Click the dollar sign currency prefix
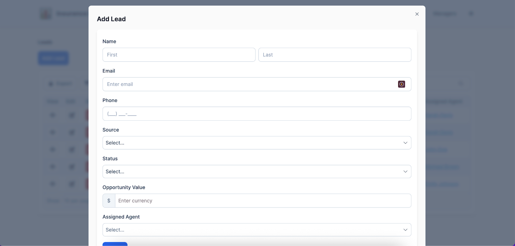The width and height of the screenshot is (515, 246). tap(109, 201)
